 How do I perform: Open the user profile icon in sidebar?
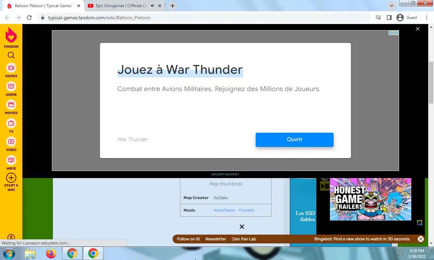click(x=11, y=238)
